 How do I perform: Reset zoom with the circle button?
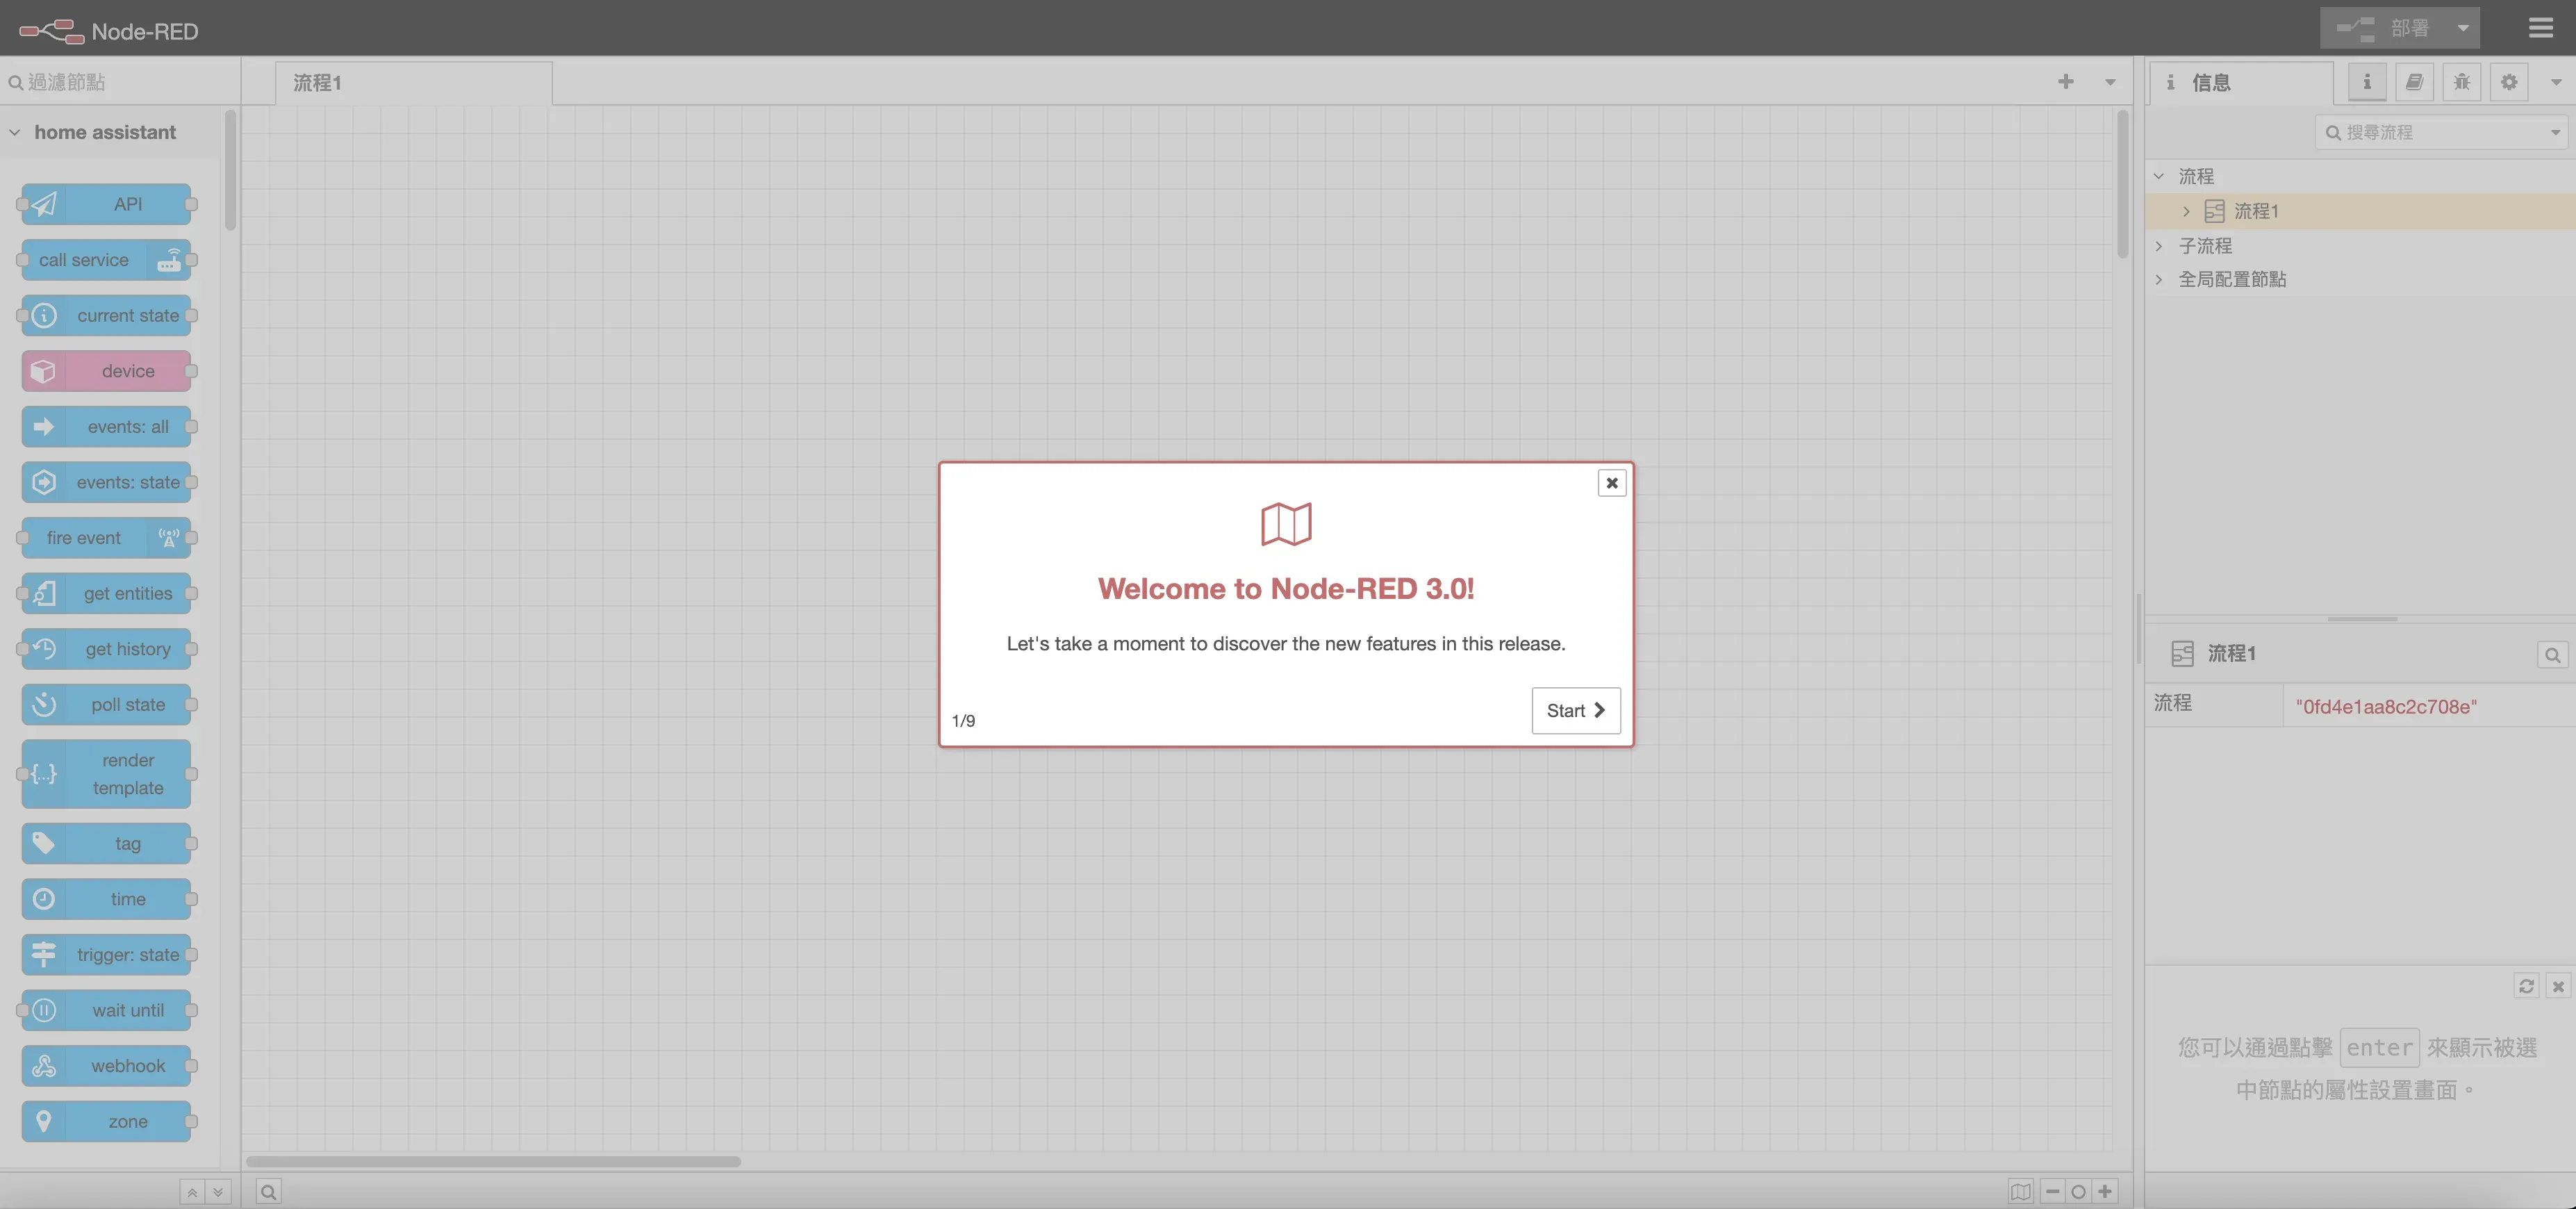click(2078, 1191)
